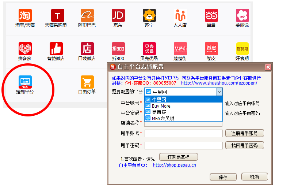This screenshot has width=298, height=186.
Task: Focus the 店铺名称 input field
Action: [x=183, y=124]
